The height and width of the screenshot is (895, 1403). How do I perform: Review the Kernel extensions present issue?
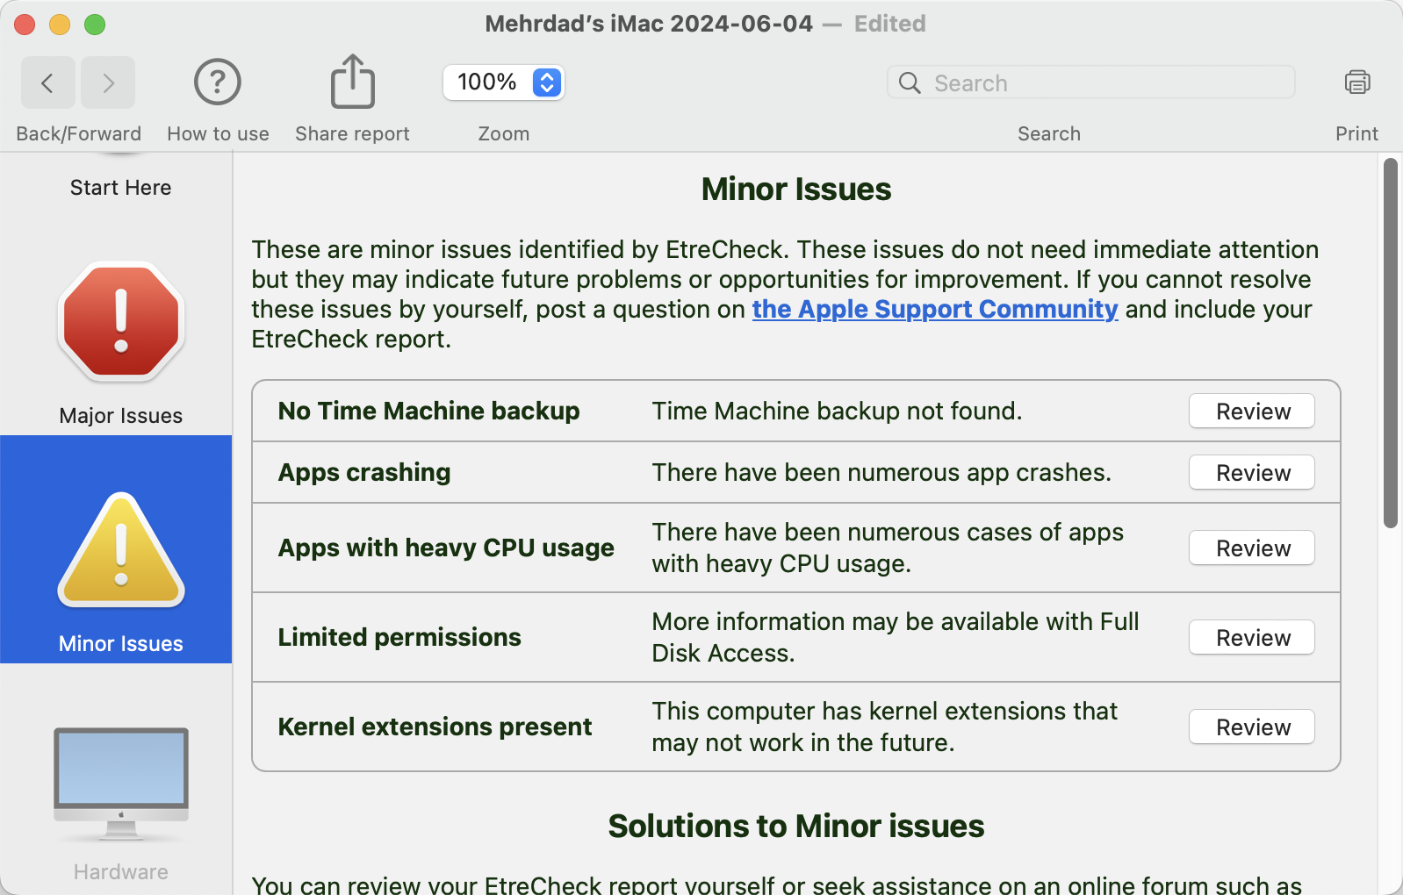coord(1252,727)
